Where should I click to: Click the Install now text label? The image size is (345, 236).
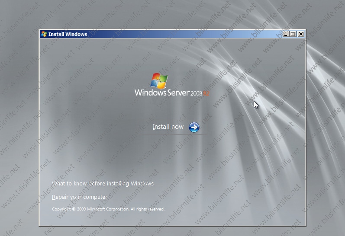point(168,127)
